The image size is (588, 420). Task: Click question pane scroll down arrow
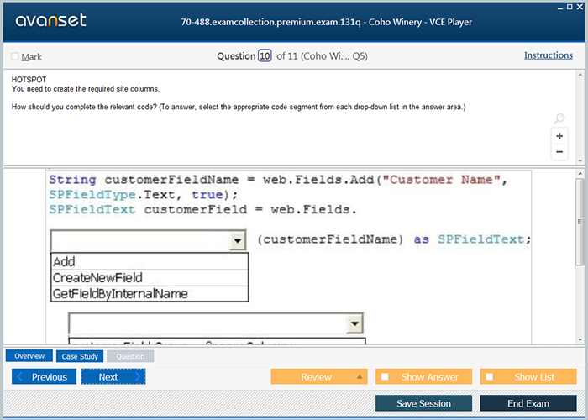coord(580,161)
